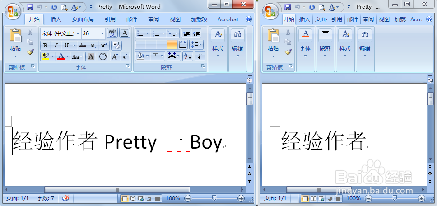Screen dimensions: 437x206
Task: Click 100% zoom level in left window
Action: pos(173,198)
